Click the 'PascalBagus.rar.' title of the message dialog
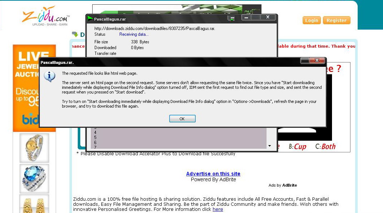The width and height of the screenshot is (383, 213). [57, 62]
